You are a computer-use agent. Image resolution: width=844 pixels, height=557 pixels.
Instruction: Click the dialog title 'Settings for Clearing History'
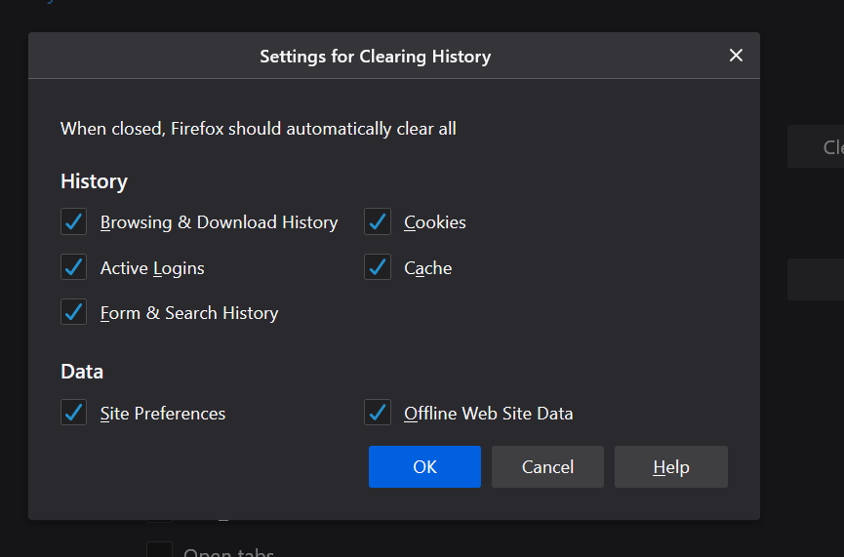[x=375, y=57]
